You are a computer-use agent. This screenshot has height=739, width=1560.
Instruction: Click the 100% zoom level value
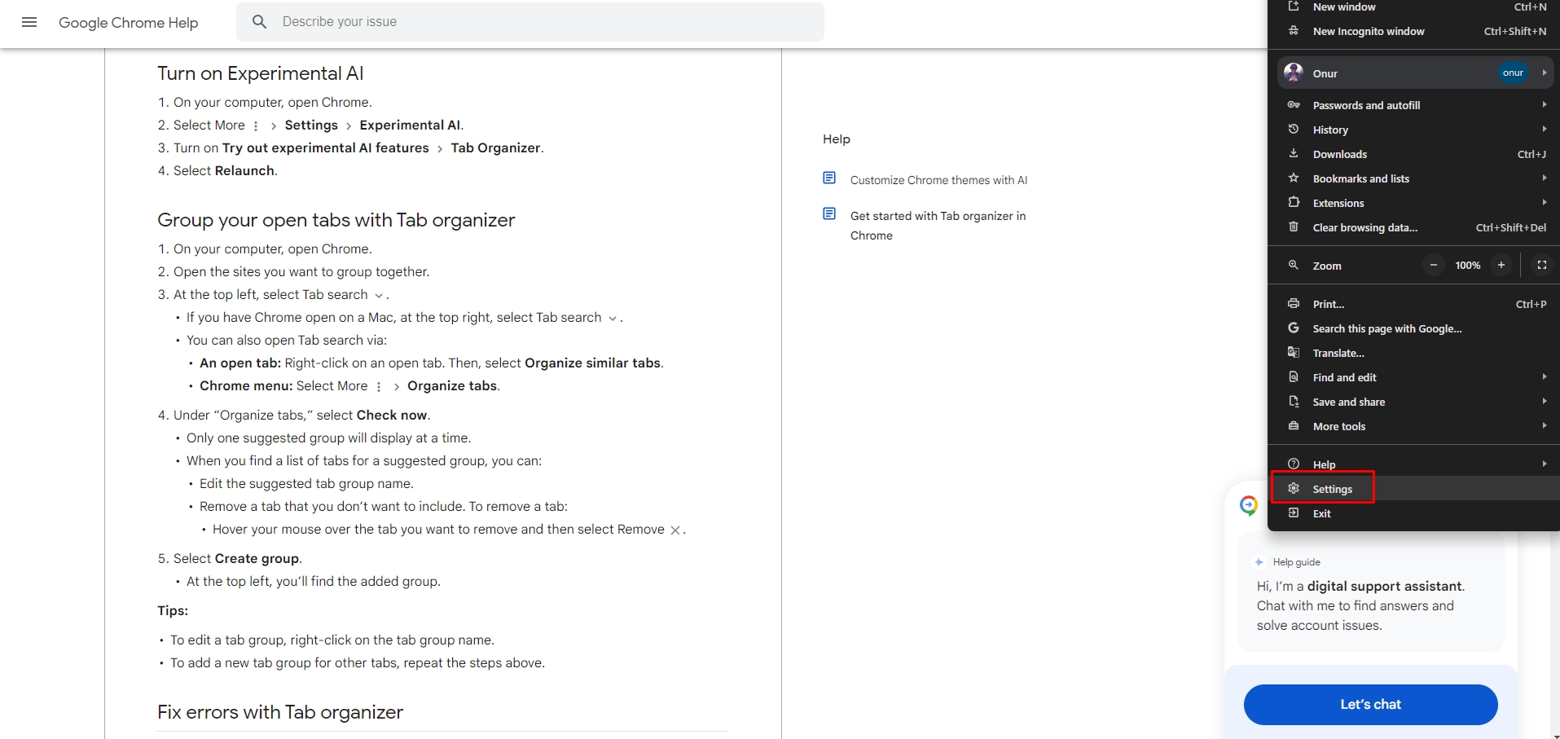coord(1468,266)
